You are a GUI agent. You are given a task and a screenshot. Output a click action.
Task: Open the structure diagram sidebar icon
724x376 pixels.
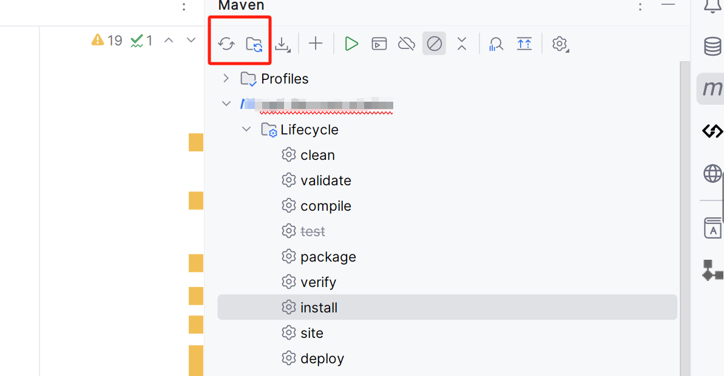[712, 270]
